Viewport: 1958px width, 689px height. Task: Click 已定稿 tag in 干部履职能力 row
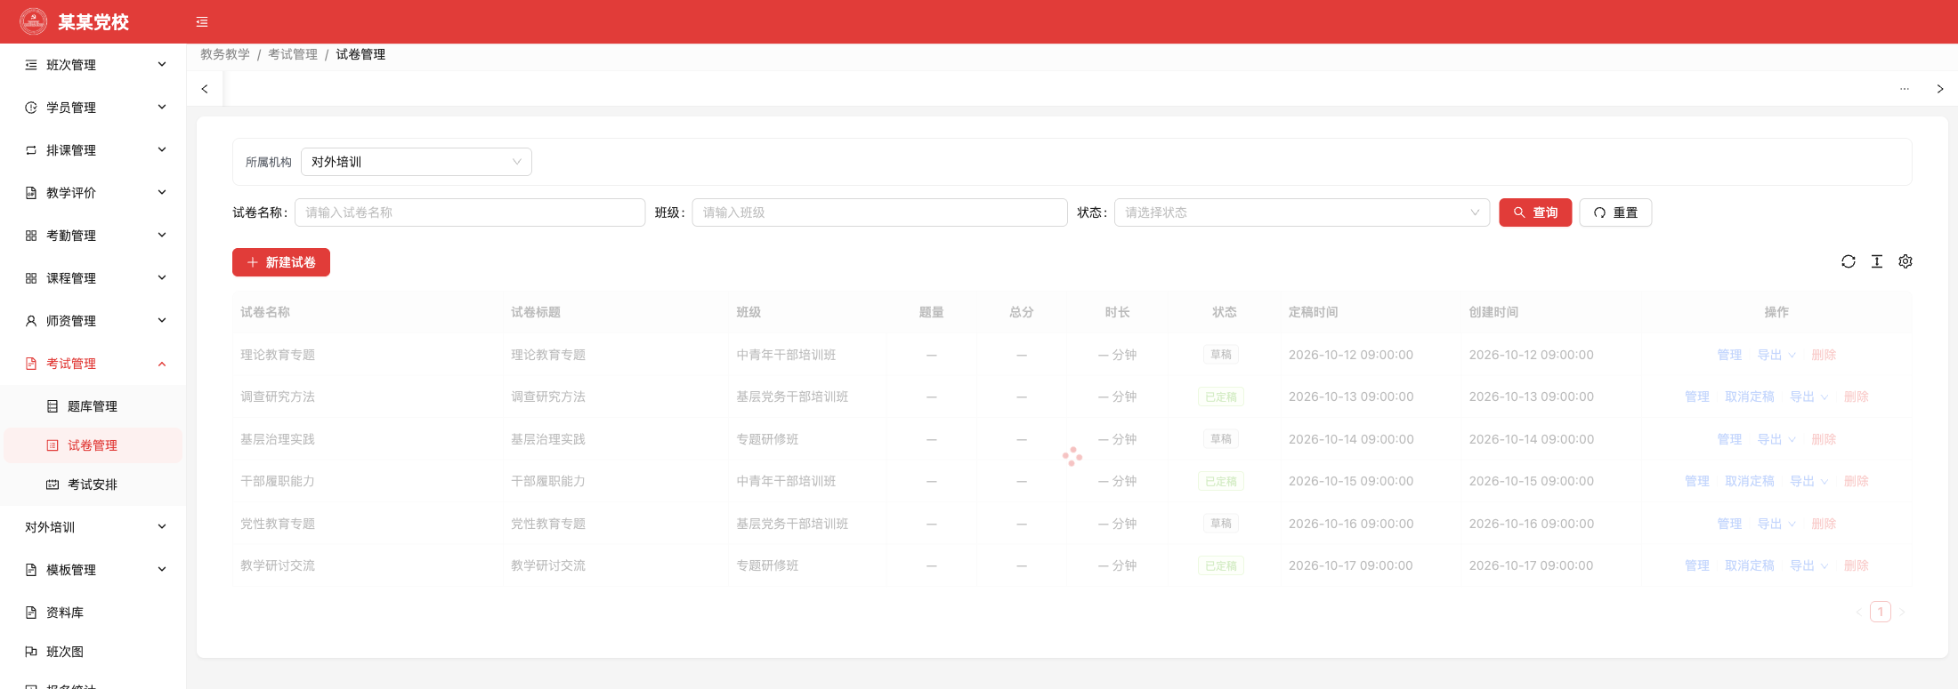click(x=1221, y=481)
